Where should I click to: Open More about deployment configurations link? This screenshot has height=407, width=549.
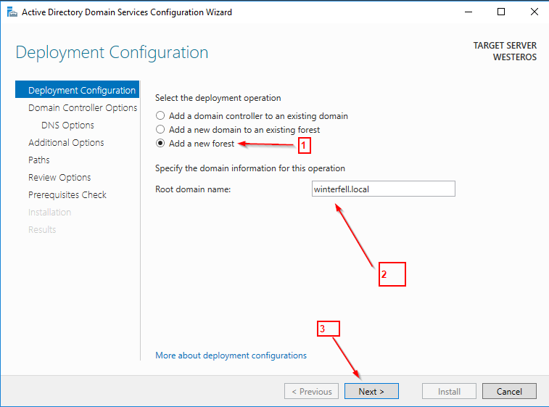(x=231, y=355)
